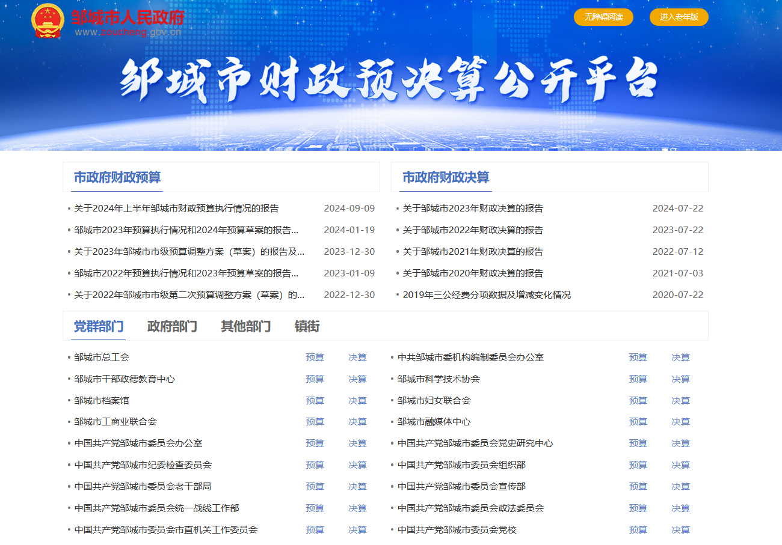Click the 邹城市融媒体中心 department name
Image resolution: width=782 pixels, height=545 pixels.
(x=434, y=422)
